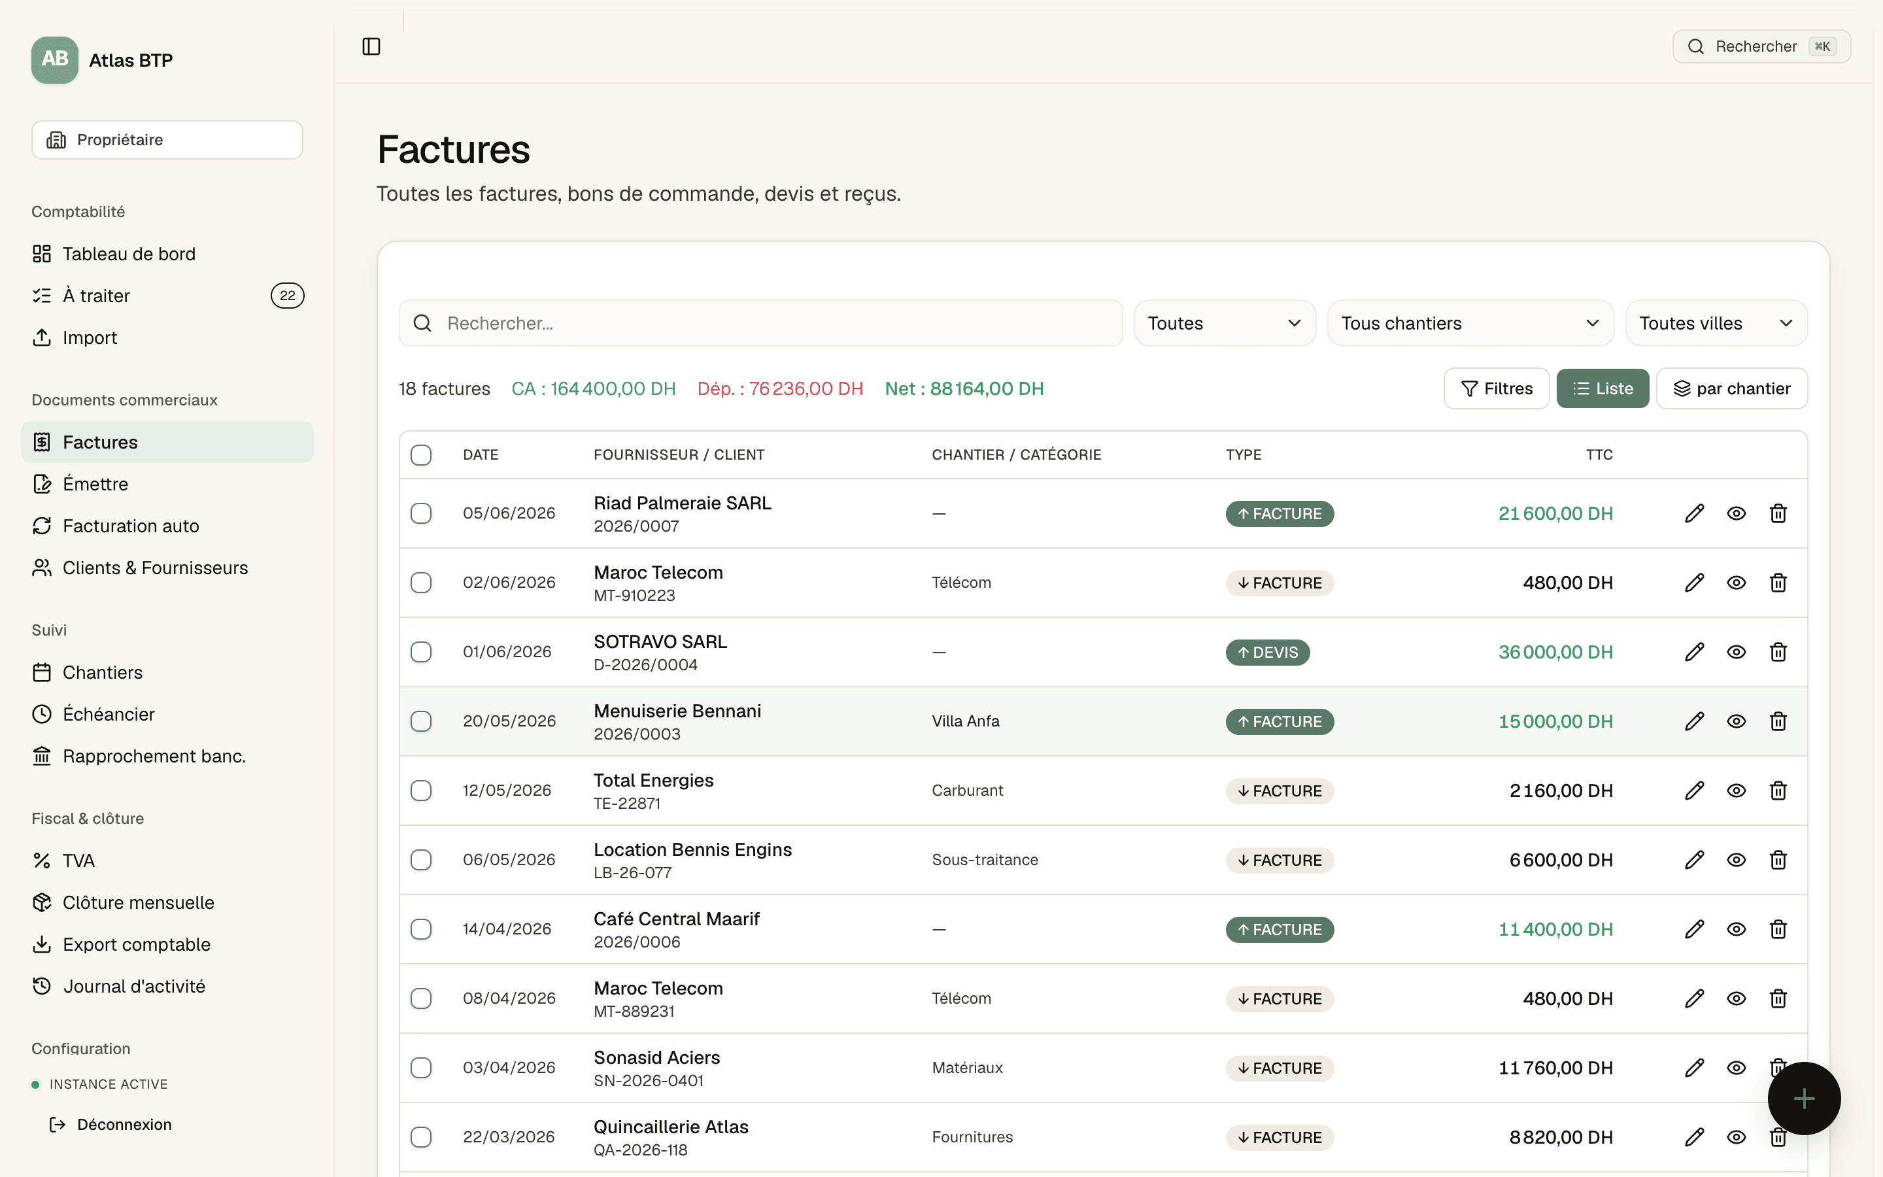
Task: Click Déconnexion to log out
Action: pos(124,1124)
